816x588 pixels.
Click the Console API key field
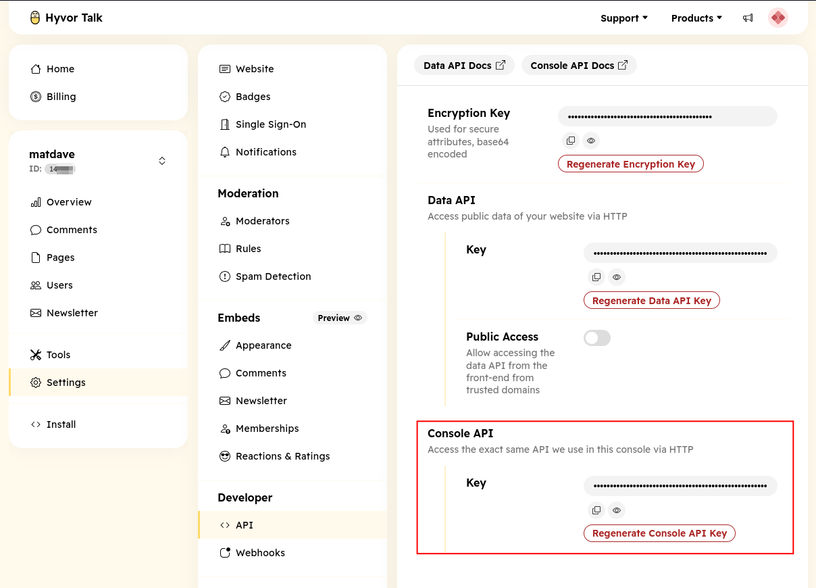click(680, 486)
